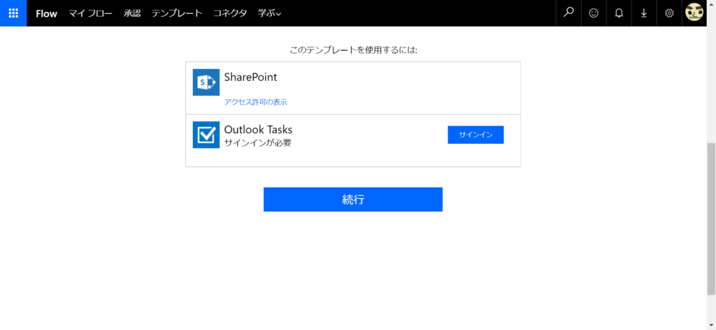Click the サインインが必要 status text

257,142
